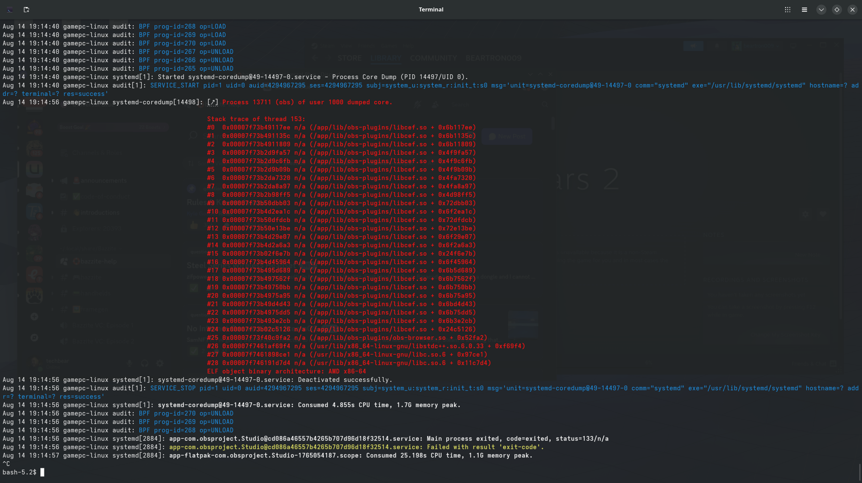This screenshot has width=862, height=483.
Task: Select stack frame #10 libcef.so + 0x6f2ea1c
Action: pos(341,212)
